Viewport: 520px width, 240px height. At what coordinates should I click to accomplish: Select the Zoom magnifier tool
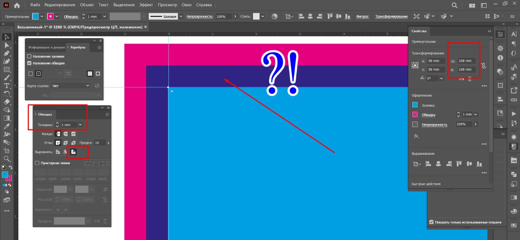[x=7, y=159]
